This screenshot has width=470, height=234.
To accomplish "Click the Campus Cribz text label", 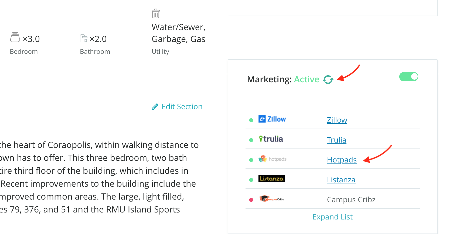I will pyautogui.click(x=351, y=200).
